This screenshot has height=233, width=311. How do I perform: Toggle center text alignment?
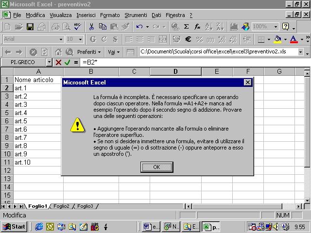[140, 39]
